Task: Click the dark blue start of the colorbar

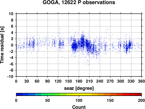Action: click(x=19, y=94)
